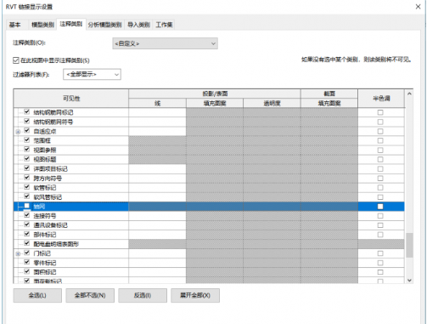Switch to the 模型类别 tab

[x=42, y=25]
